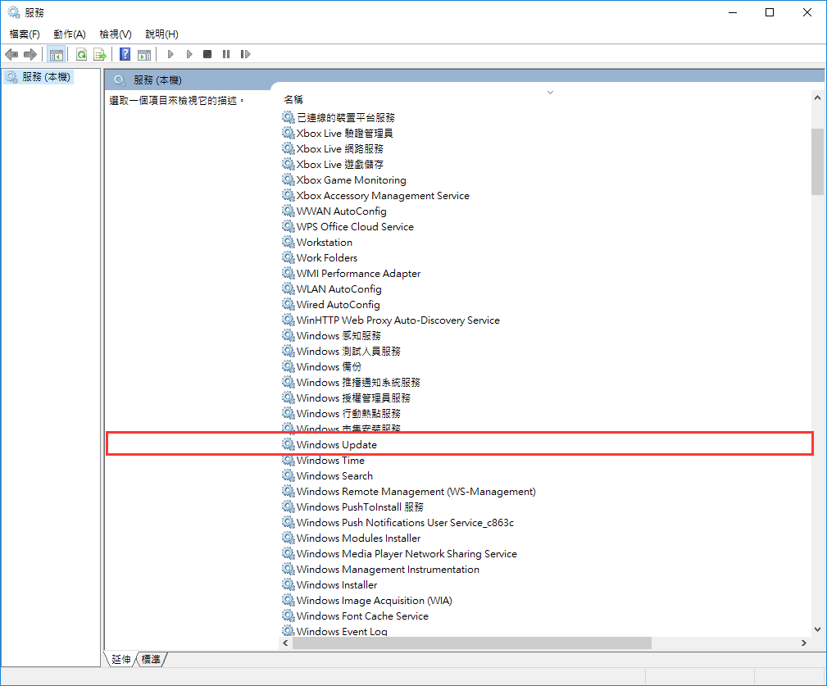Open help via the blue question mark icon

124,54
